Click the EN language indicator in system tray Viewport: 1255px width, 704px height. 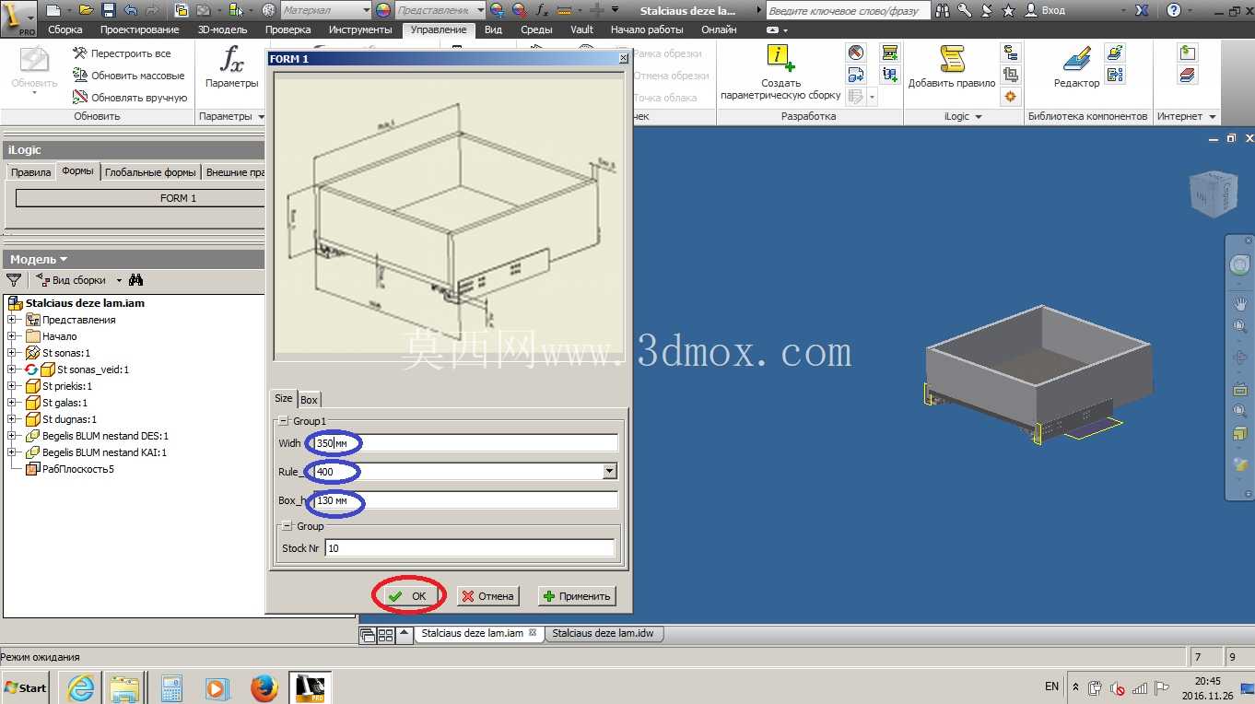pyautogui.click(x=1051, y=686)
